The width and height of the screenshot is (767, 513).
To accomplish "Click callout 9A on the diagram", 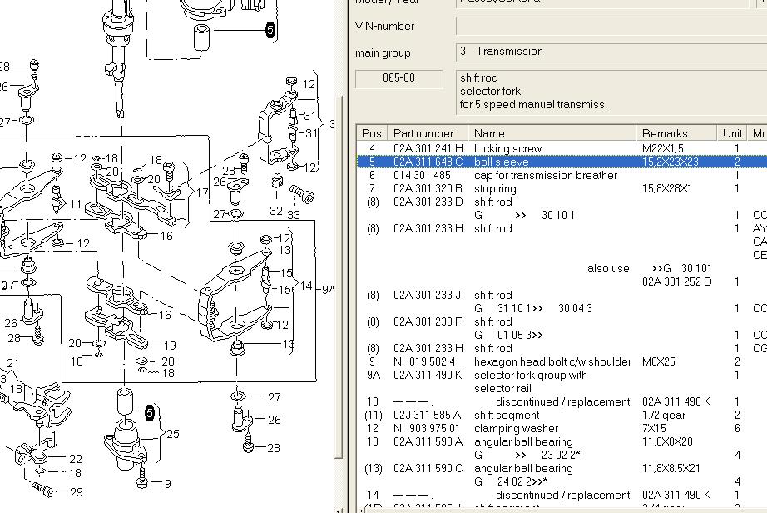I will pyautogui.click(x=328, y=288).
